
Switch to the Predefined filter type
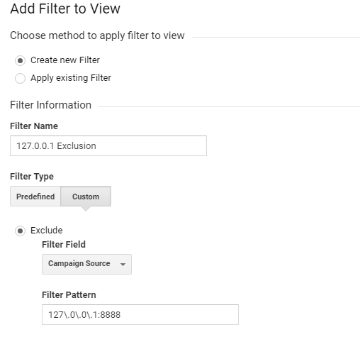pos(35,197)
